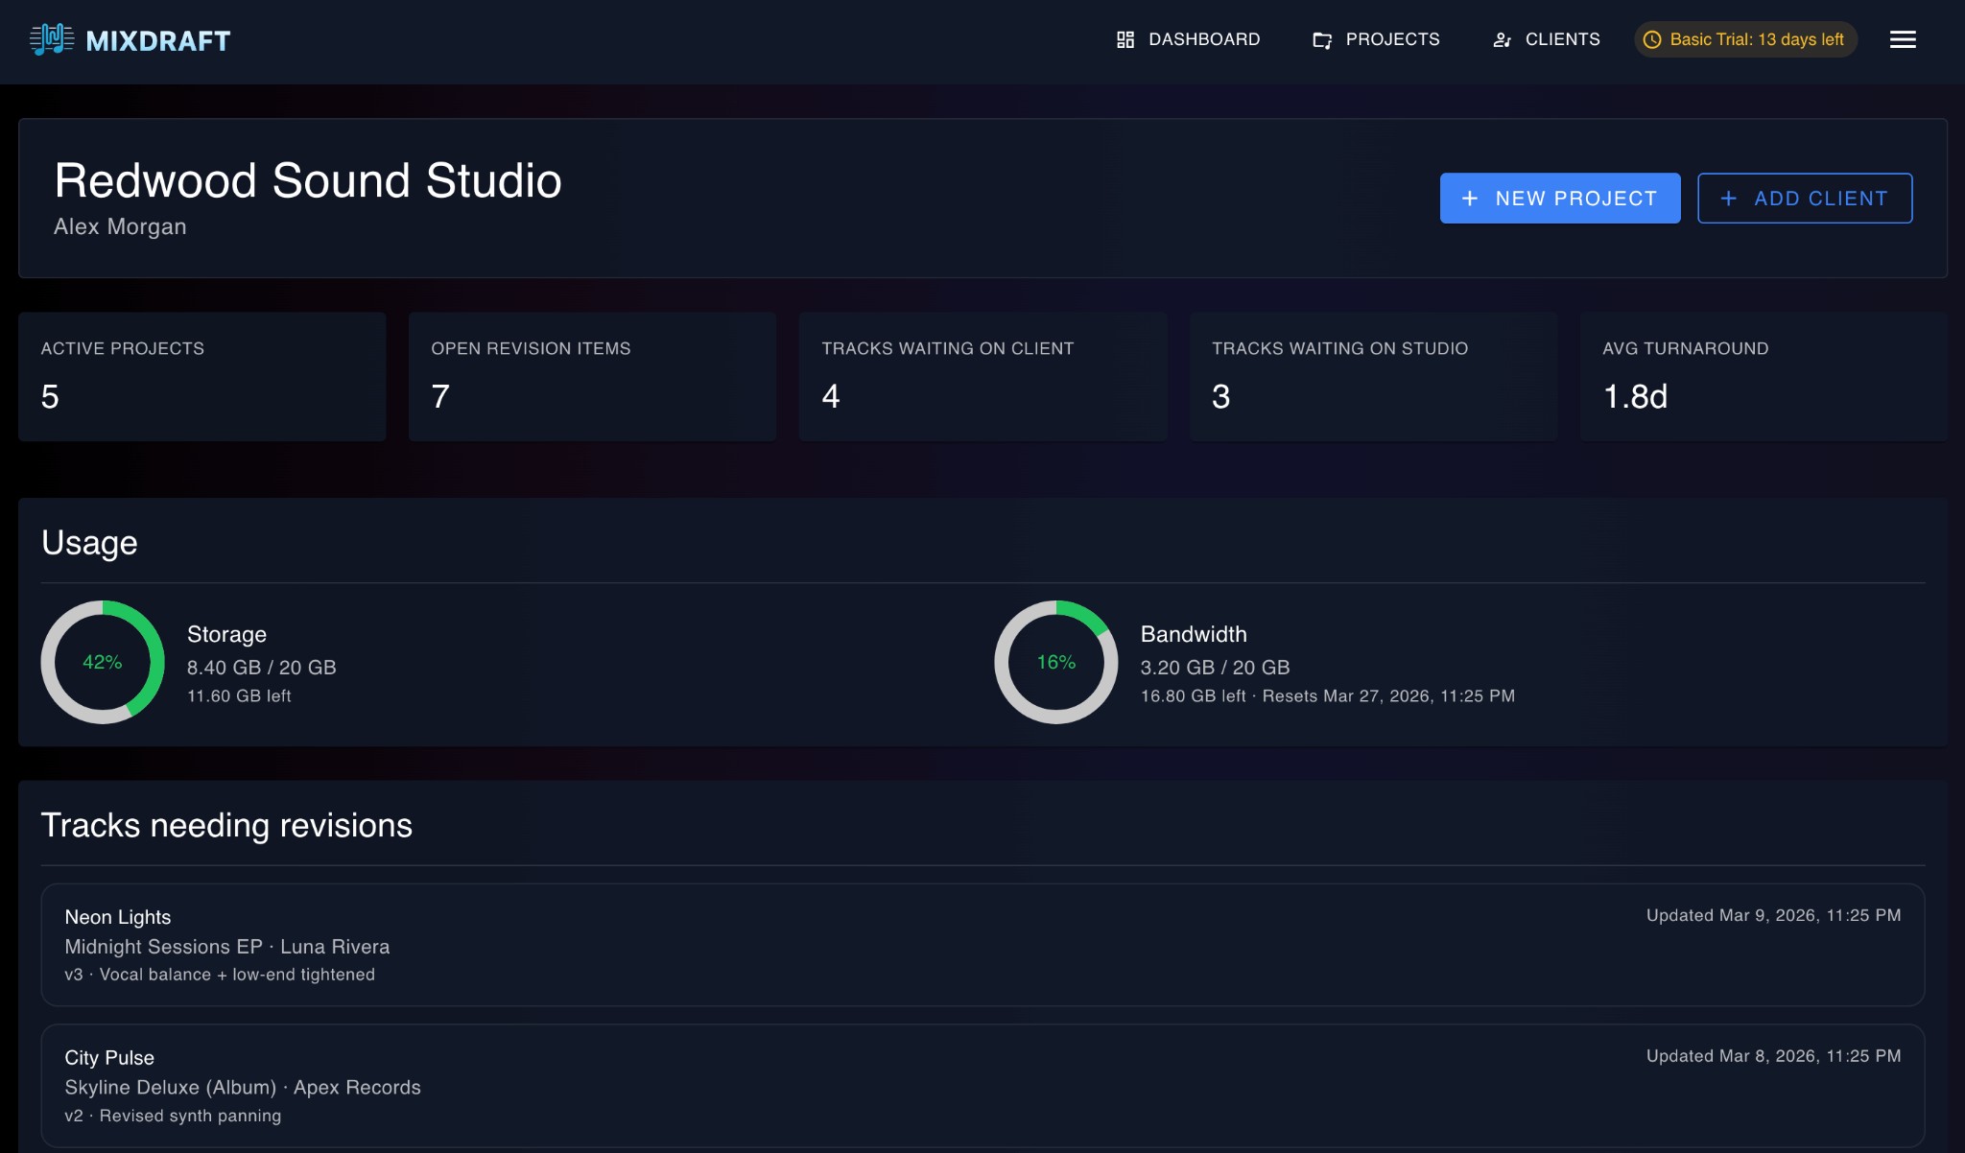Click the plus icon on New Project

pos(1468,198)
